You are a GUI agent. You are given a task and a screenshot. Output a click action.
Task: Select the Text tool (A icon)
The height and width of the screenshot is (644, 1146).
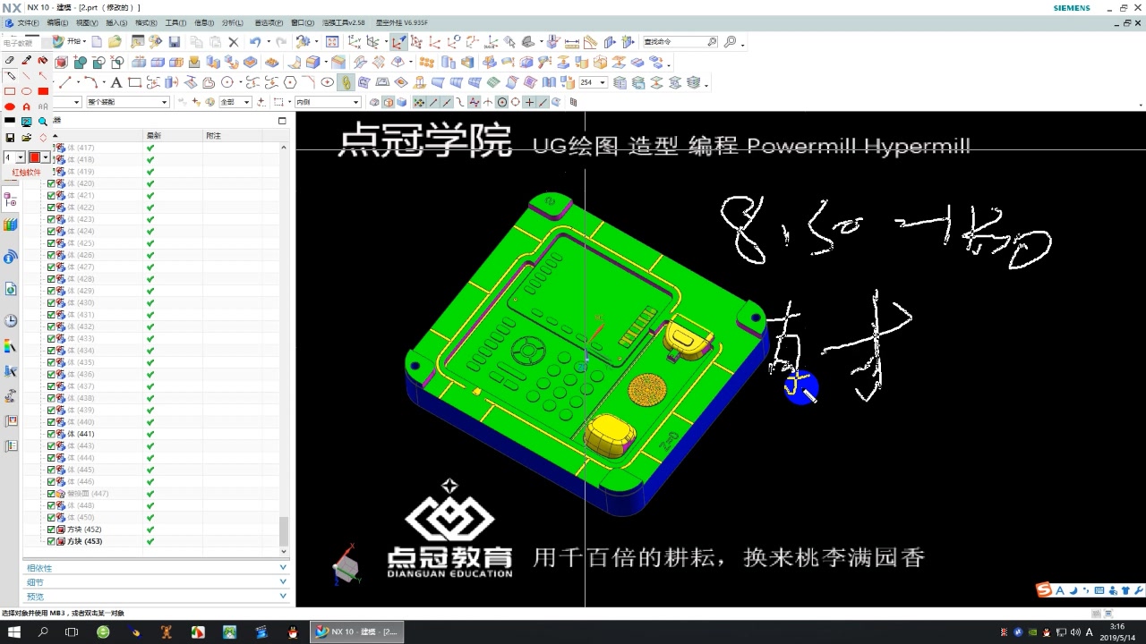click(116, 81)
